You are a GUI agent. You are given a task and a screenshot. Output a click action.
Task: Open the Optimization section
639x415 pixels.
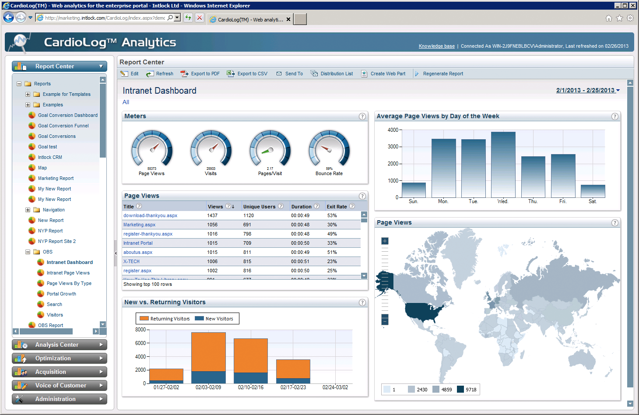[x=60, y=359]
